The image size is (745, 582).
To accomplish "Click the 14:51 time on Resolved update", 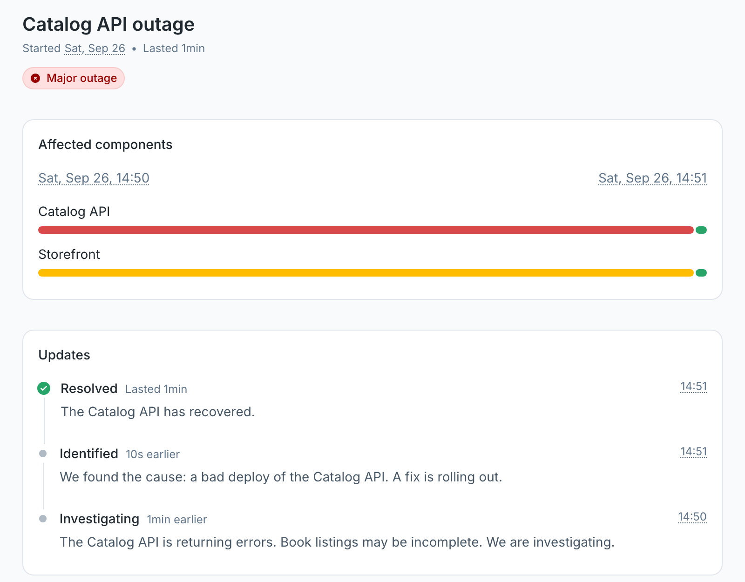I will point(693,386).
